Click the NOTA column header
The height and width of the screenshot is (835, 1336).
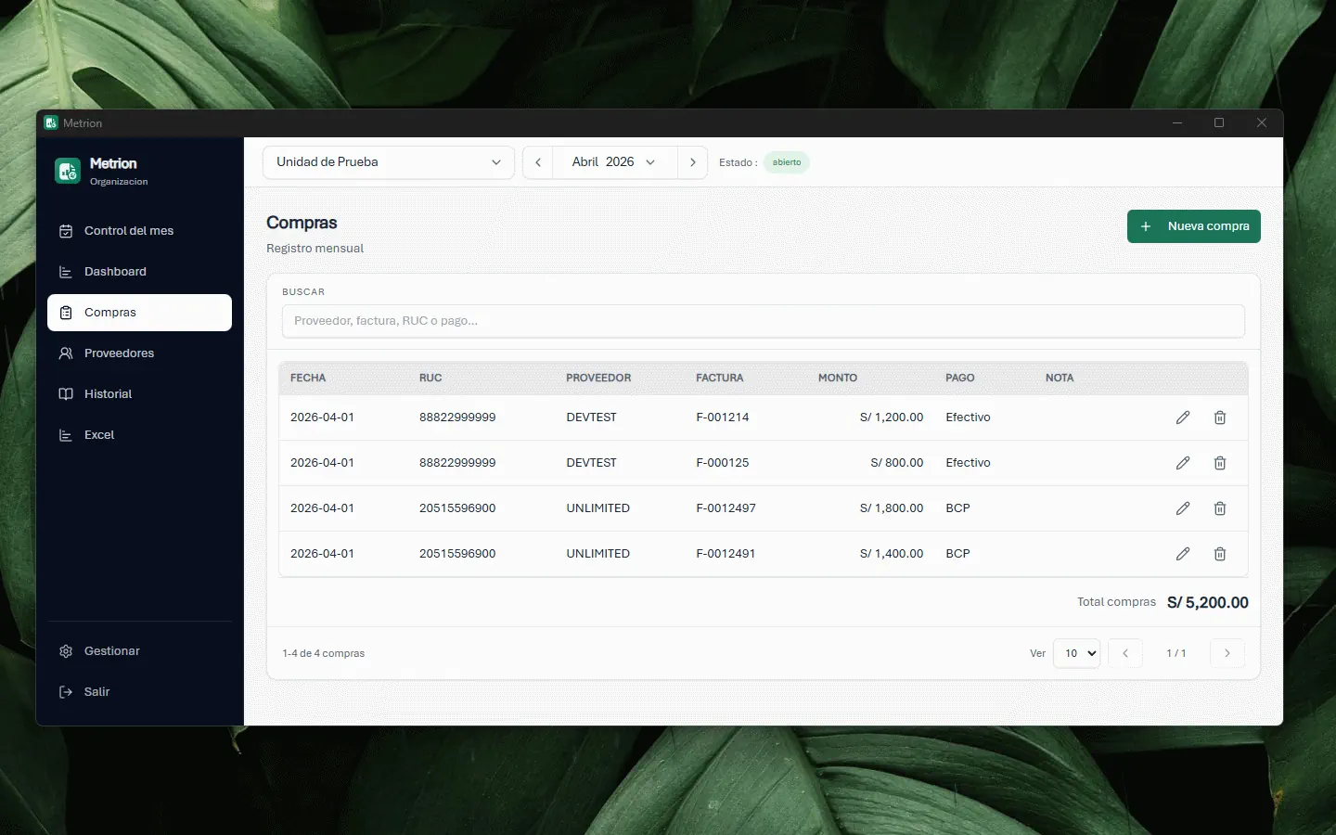(1060, 378)
